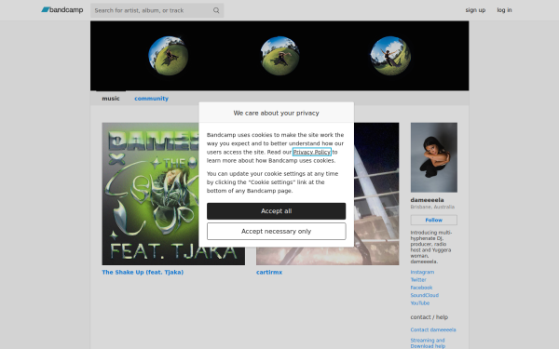Click the dameeeela artist photo
Image resolution: width=559 pixels, height=349 pixels.
[434, 157]
